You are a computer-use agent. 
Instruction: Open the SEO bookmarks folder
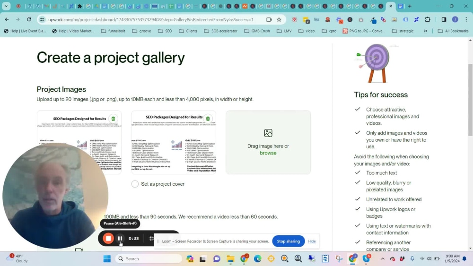point(165,31)
